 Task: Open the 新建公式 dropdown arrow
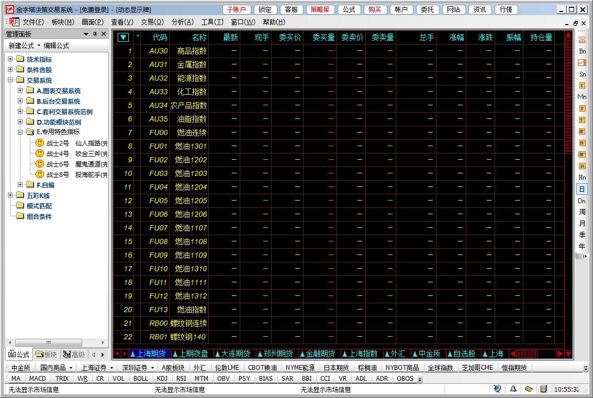39,46
